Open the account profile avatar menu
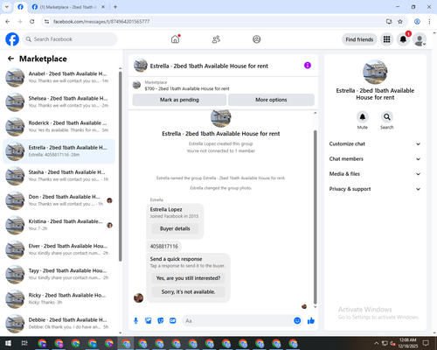The height and width of the screenshot is (350, 437). point(420,39)
